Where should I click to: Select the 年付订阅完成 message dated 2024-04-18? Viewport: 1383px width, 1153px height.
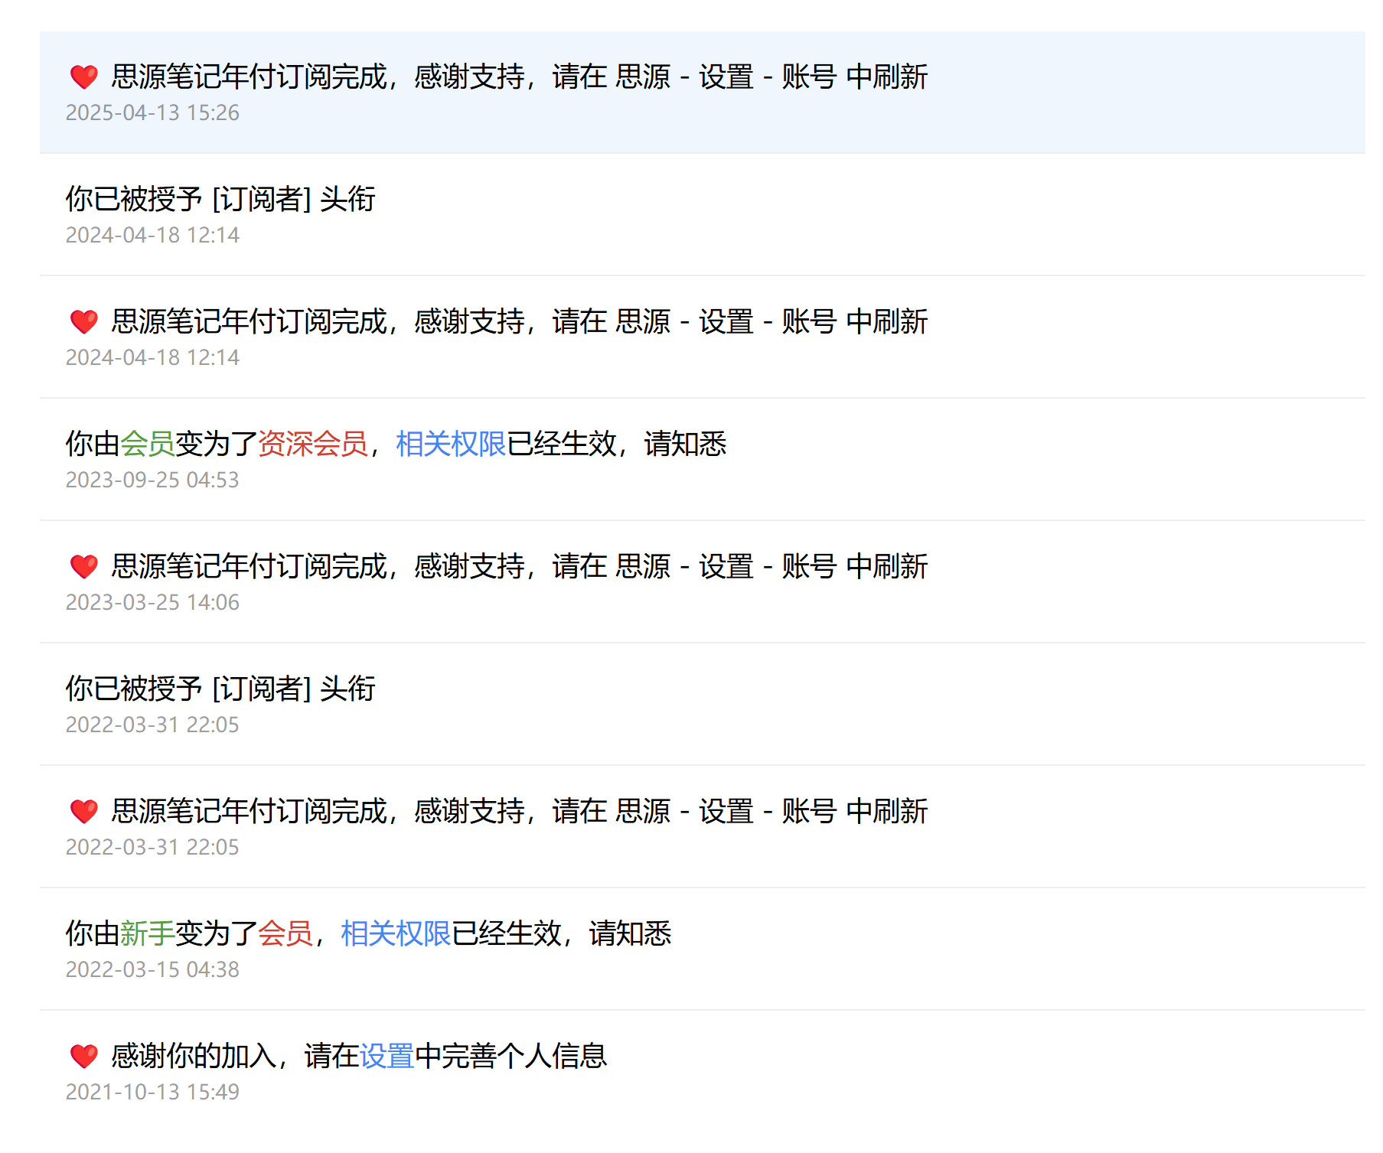703,337
